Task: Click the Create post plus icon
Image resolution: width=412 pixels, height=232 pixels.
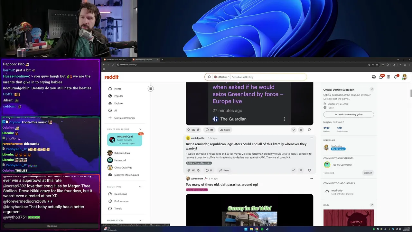Action: [x=389, y=77]
